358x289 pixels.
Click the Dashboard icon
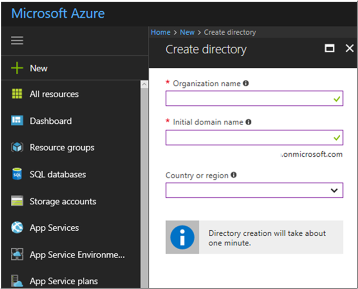[x=17, y=120]
